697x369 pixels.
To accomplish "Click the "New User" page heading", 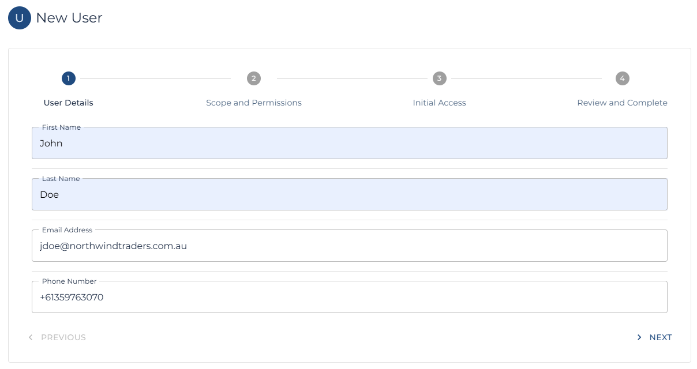I will (x=69, y=18).
